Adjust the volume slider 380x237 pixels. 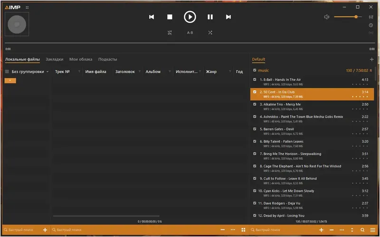348,17
